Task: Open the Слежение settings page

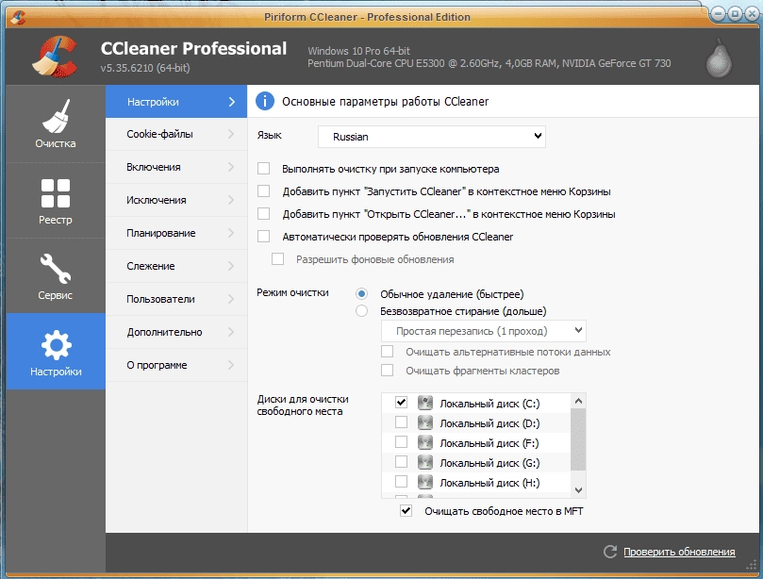Action: (176, 266)
